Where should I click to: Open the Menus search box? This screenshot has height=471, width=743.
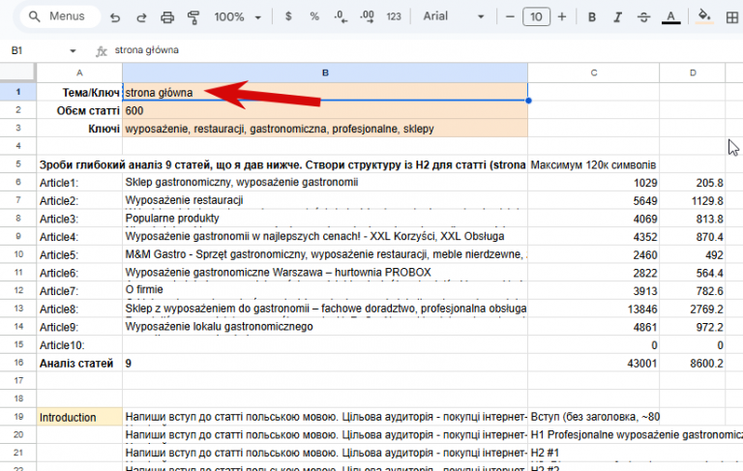tap(60, 16)
